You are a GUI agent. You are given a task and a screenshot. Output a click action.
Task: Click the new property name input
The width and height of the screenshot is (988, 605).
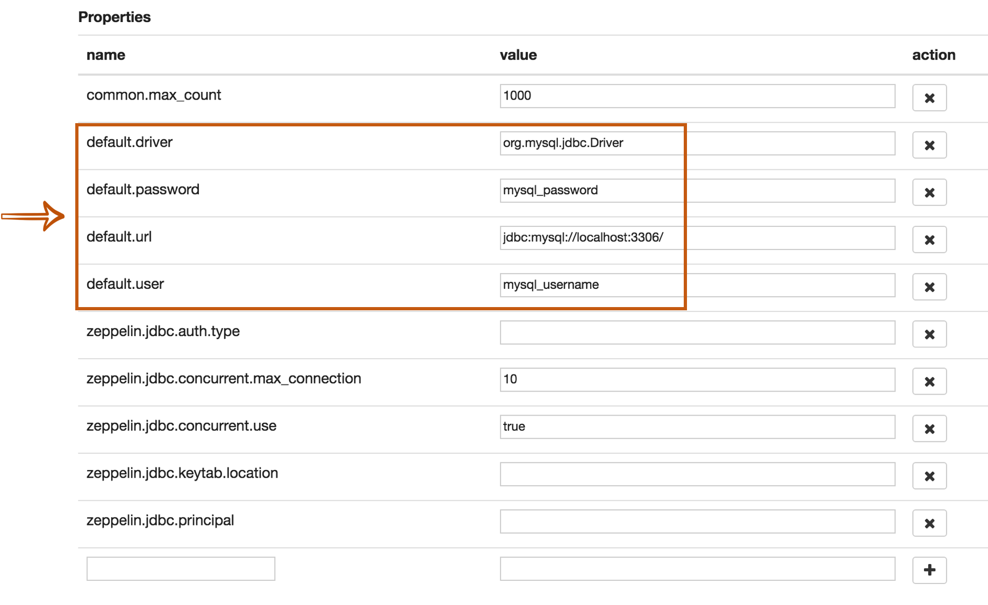[x=181, y=569]
